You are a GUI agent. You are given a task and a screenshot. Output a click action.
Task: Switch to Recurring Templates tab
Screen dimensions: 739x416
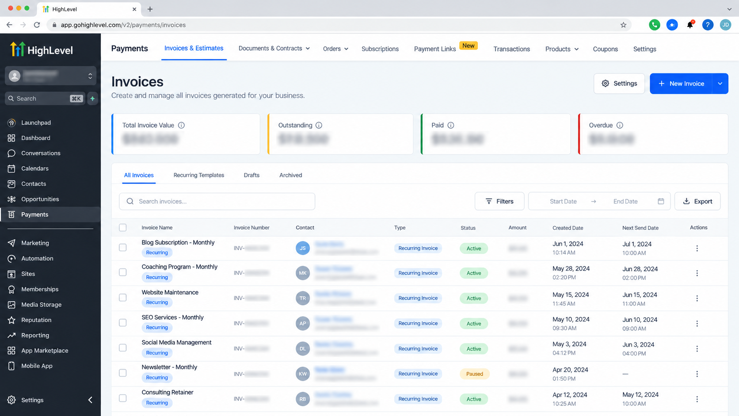click(199, 175)
